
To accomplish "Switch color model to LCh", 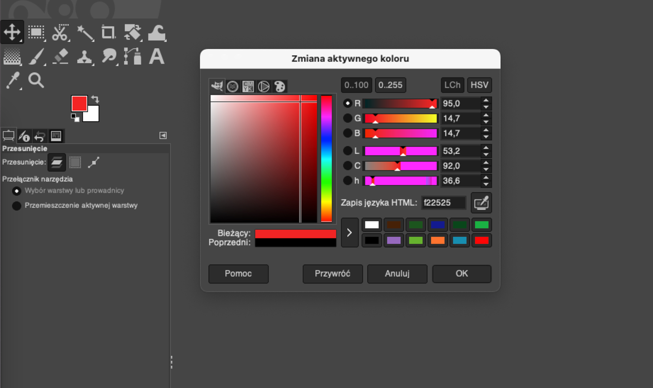I will [x=452, y=85].
